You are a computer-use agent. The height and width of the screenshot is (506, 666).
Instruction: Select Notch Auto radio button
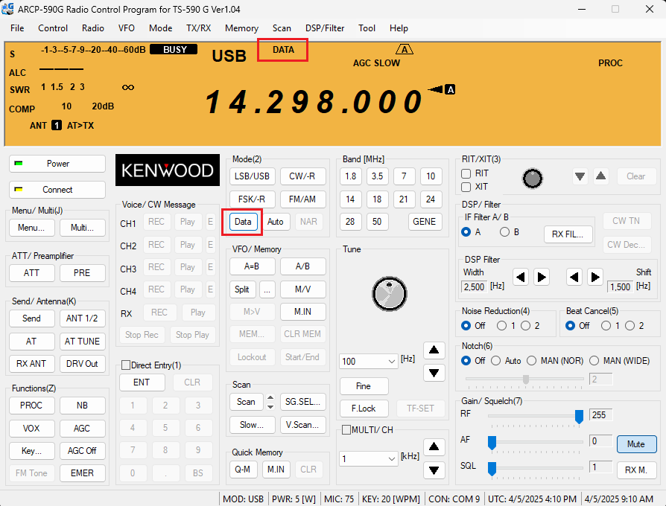[495, 360]
